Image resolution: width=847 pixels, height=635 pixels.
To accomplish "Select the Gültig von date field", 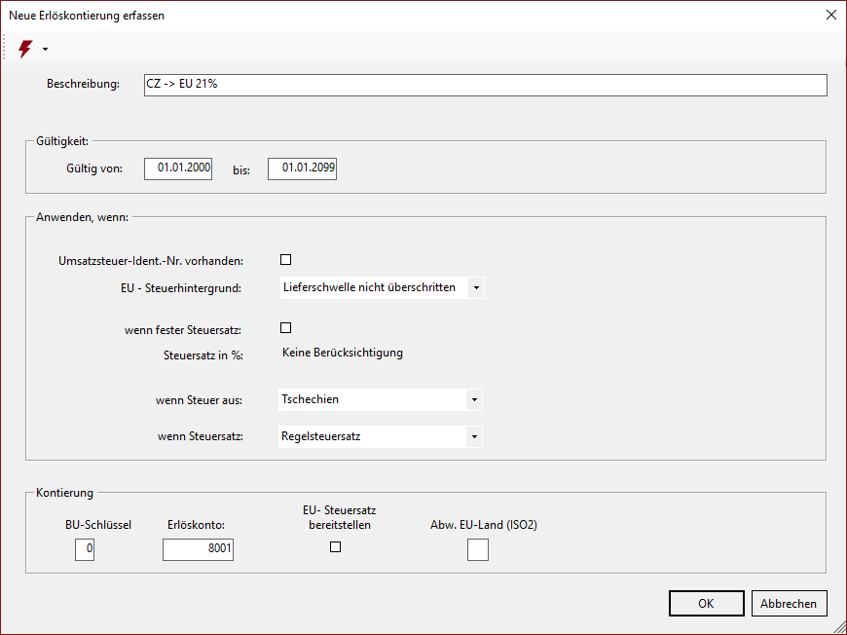I will point(178,168).
